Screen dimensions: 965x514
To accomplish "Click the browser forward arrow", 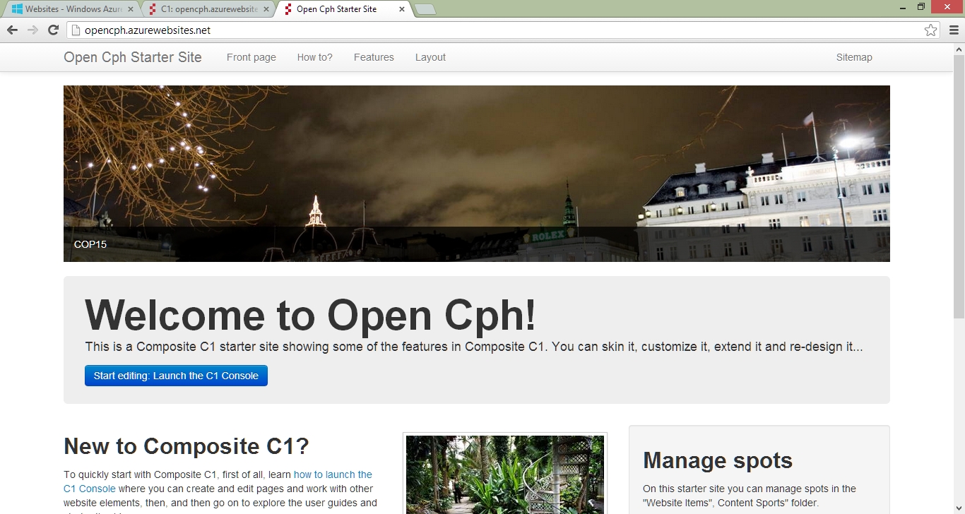I will coord(32,30).
